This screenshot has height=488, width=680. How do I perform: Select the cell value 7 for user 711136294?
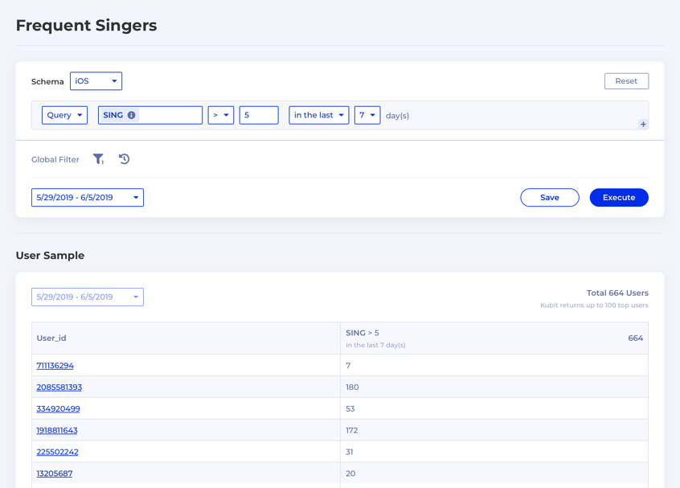pyautogui.click(x=348, y=366)
